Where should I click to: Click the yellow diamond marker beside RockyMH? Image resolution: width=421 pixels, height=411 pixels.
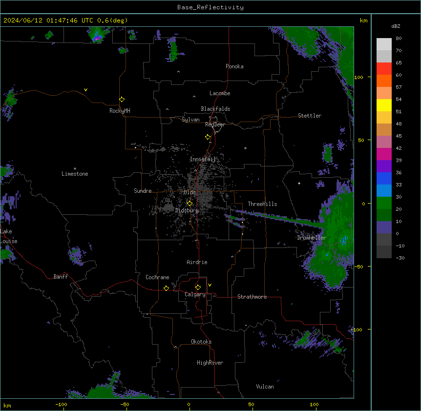pos(122,100)
